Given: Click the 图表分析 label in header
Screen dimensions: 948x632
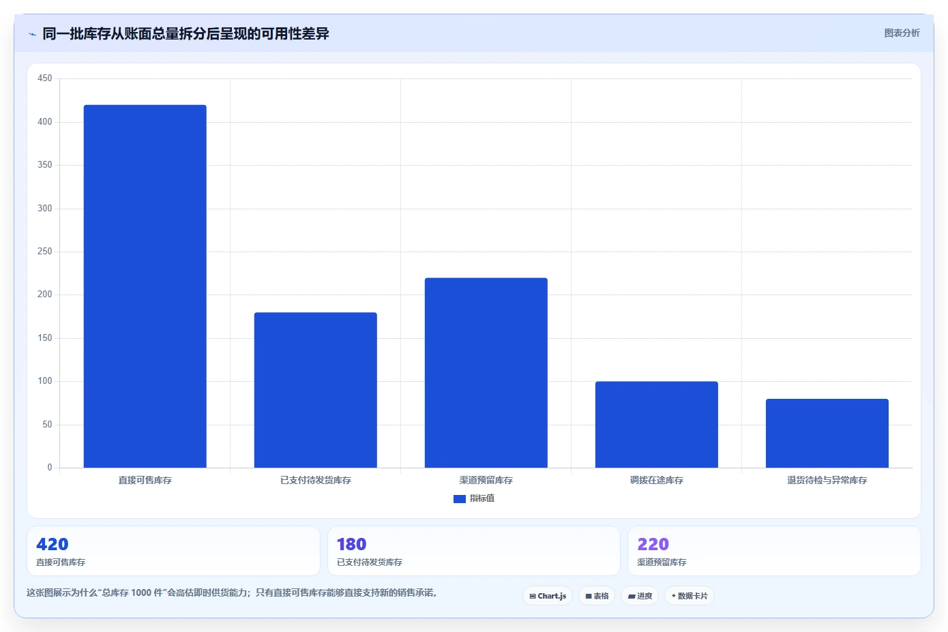Looking at the screenshot, I should pyautogui.click(x=902, y=33).
